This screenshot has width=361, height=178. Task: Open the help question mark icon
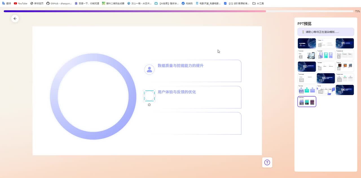(x=267, y=163)
